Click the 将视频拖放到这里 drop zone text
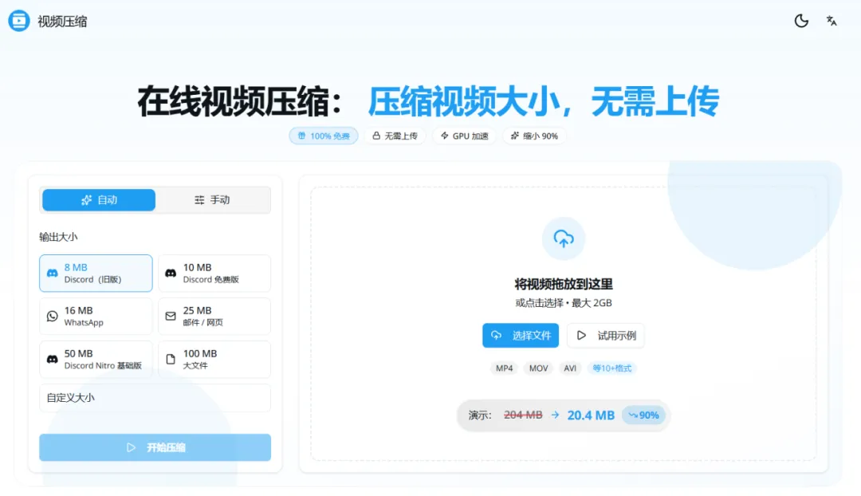This screenshot has width=861, height=496. 564,284
